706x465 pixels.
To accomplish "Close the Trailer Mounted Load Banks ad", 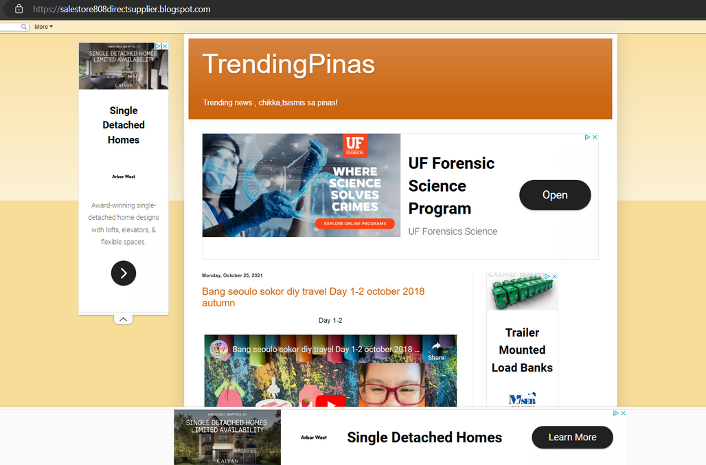I will click(x=555, y=276).
